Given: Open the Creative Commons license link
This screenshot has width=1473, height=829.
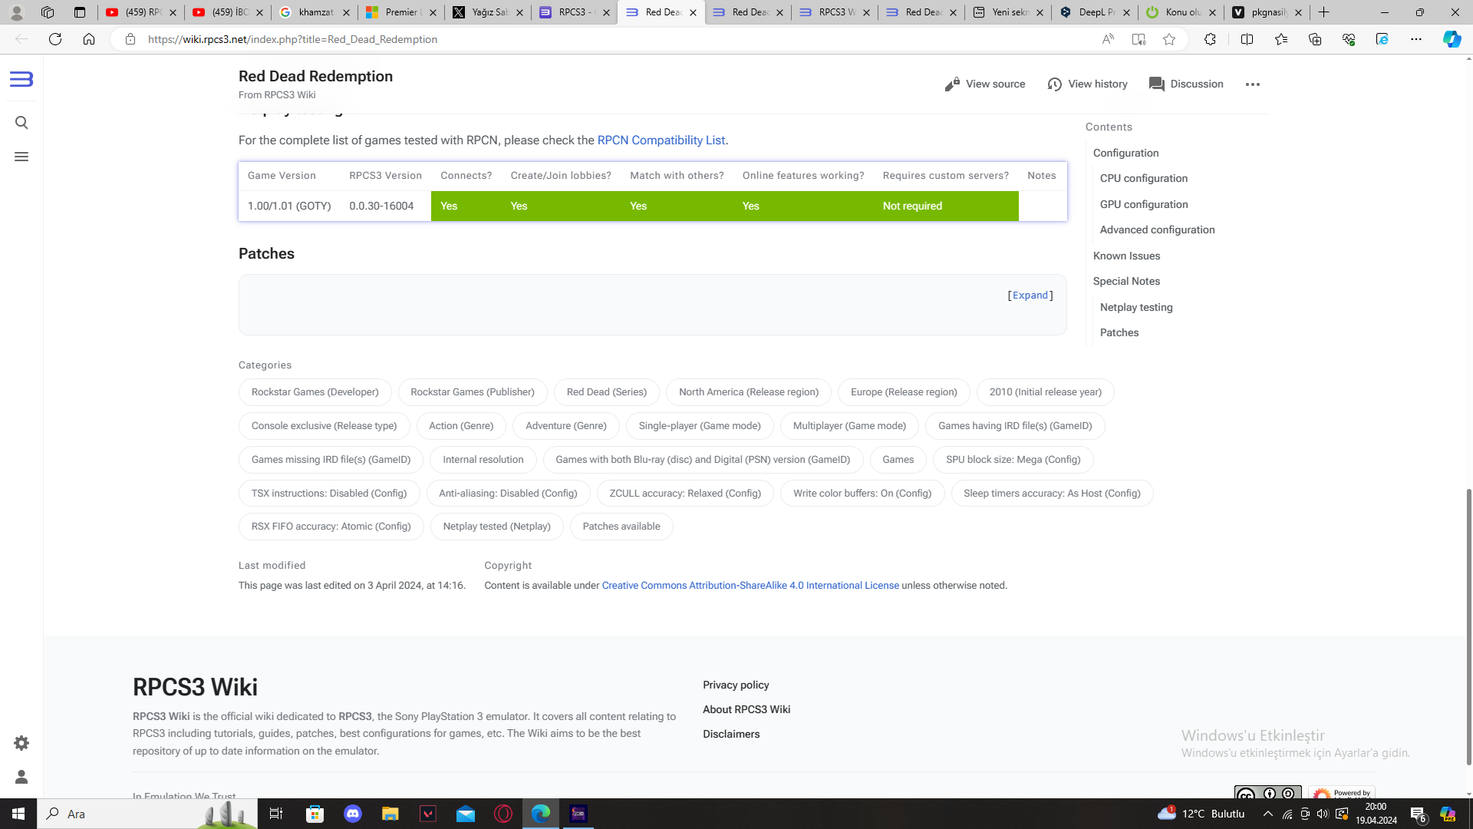Looking at the screenshot, I should coord(750,586).
